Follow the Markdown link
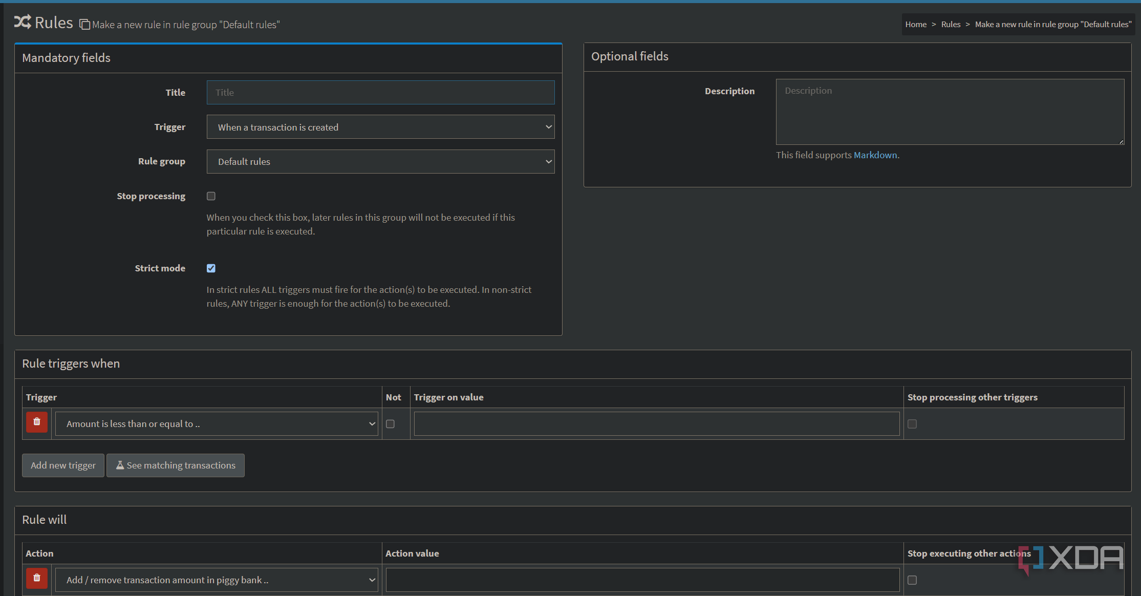The image size is (1141, 596). pos(875,155)
